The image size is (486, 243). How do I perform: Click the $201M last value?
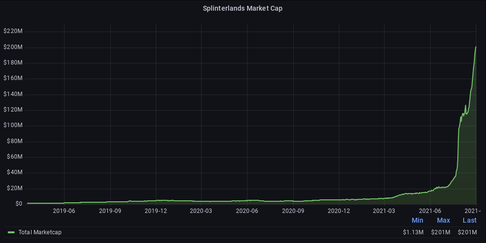(467, 232)
